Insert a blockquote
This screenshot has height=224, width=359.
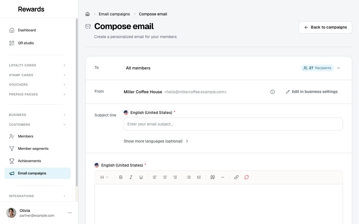213,177
